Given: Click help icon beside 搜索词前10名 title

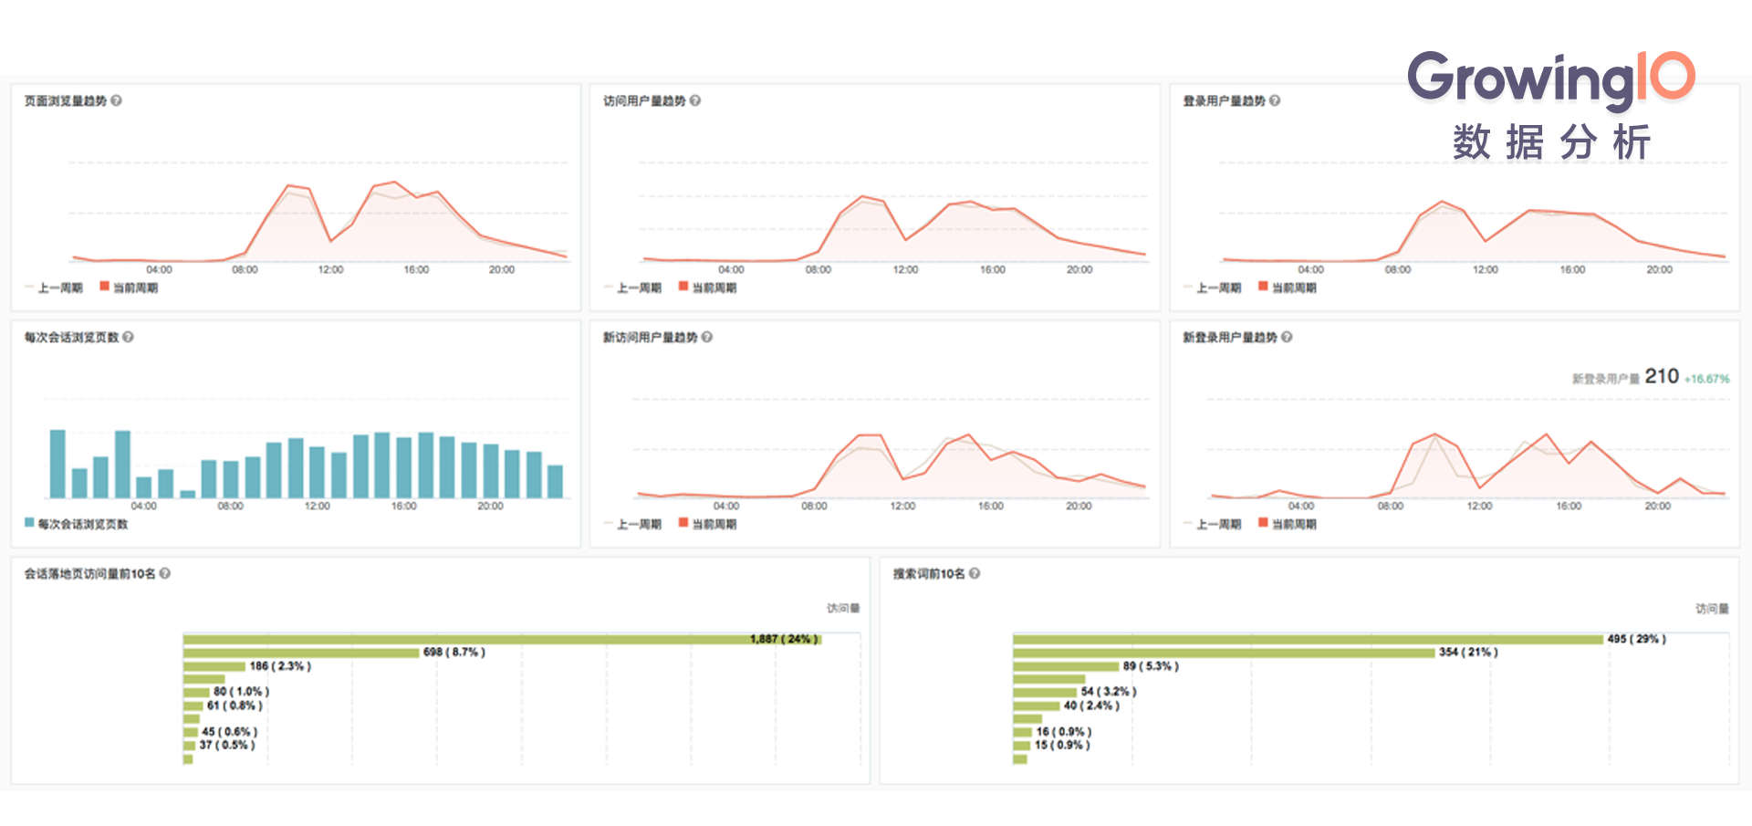Looking at the screenshot, I should click(x=975, y=573).
